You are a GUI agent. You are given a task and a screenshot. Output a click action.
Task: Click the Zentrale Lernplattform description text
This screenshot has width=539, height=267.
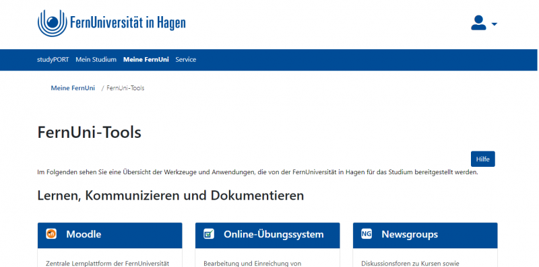pyautogui.click(x=108, y=264)
